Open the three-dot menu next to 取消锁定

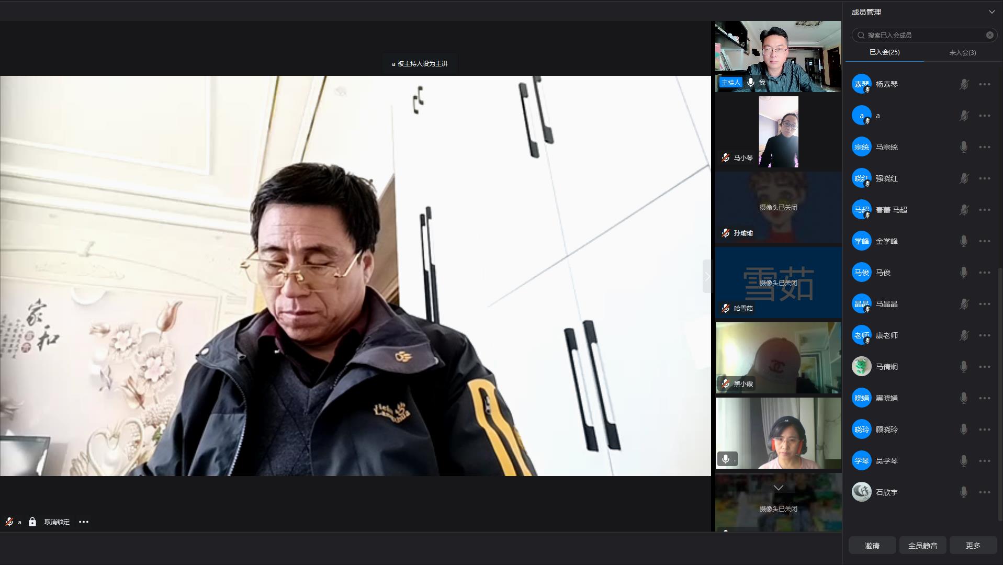click(x=84, y=522)
